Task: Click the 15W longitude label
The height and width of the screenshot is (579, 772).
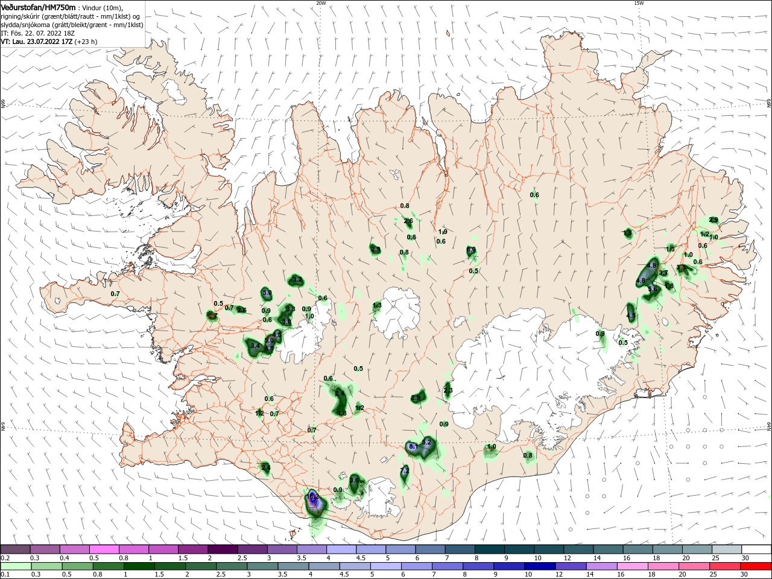Action: tap(639, 3)
